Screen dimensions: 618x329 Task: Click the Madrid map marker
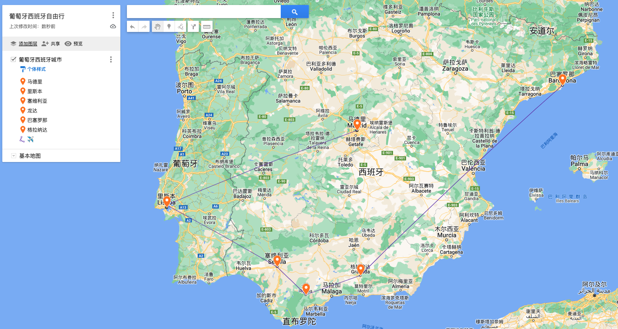coord(357,124)
